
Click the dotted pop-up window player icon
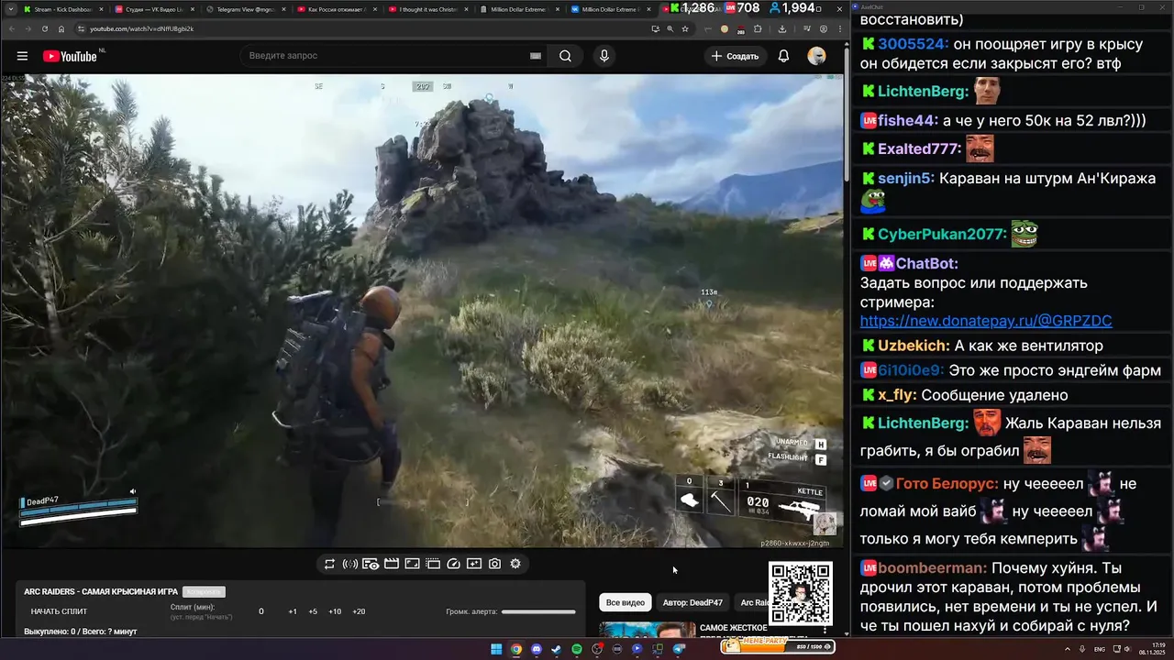coord(433,564)
